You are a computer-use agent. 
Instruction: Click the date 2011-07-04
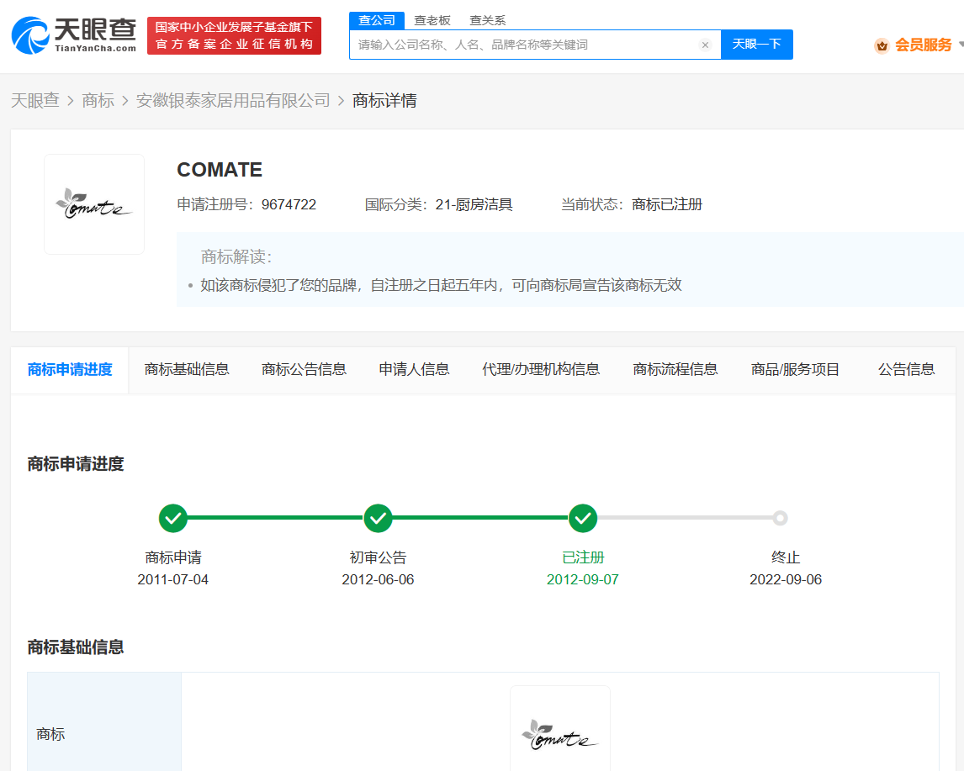172,579
